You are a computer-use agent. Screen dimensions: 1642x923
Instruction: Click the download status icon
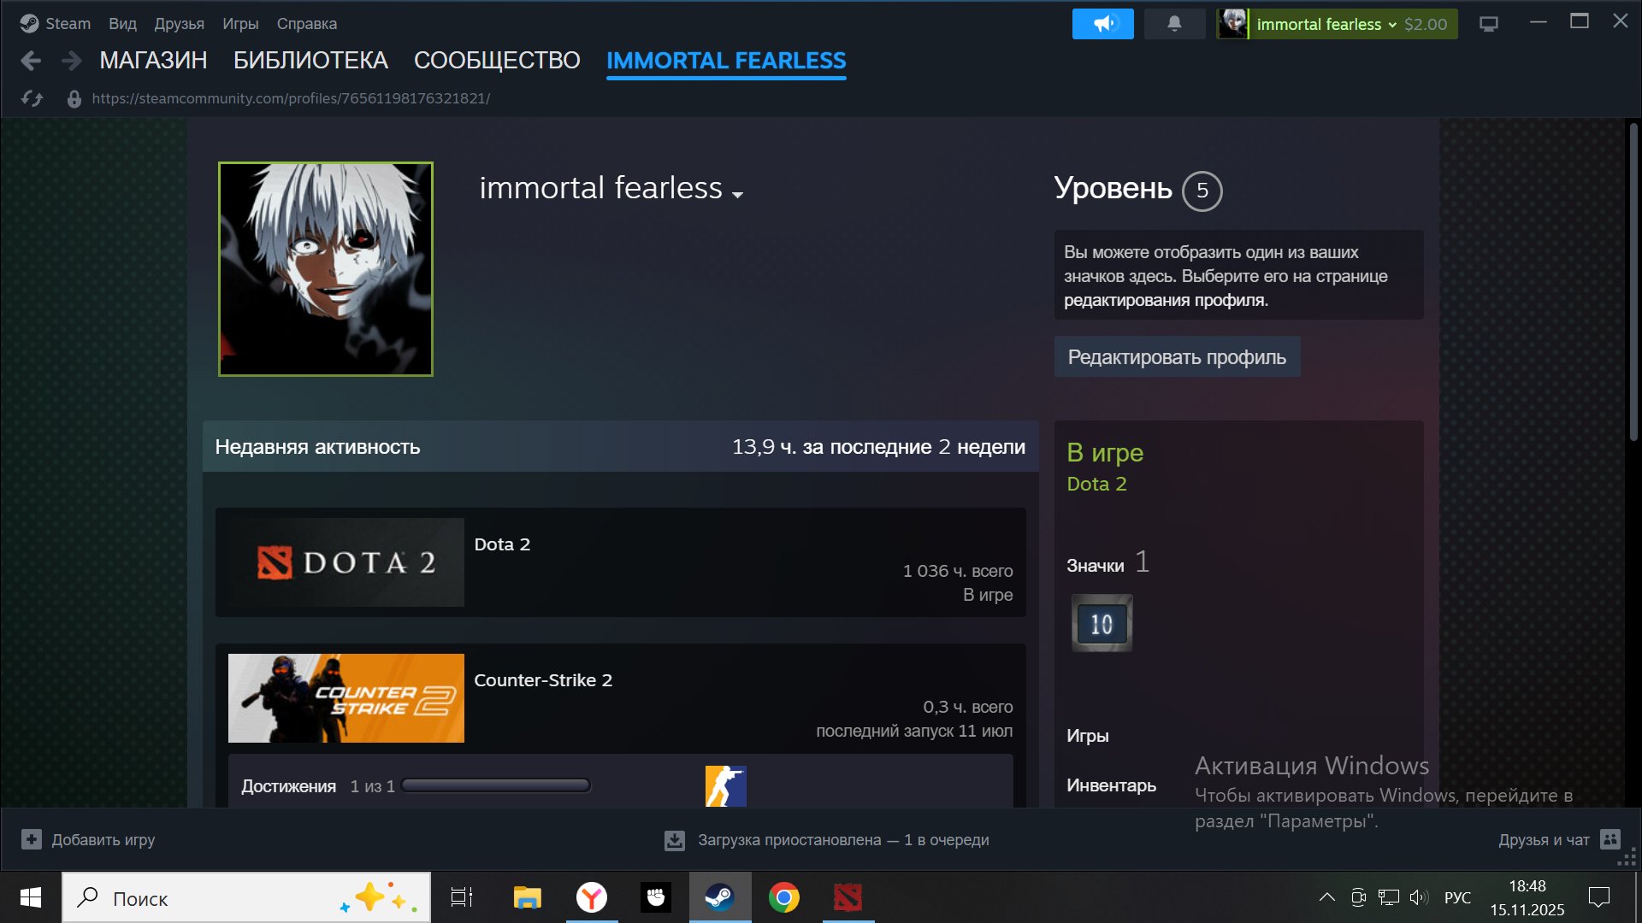(x=675, y=840)
